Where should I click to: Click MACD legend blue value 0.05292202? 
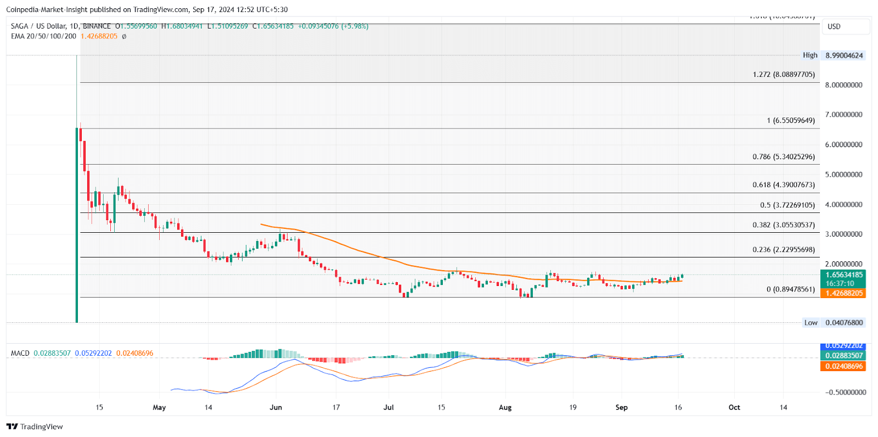click(x=93, y=353)
